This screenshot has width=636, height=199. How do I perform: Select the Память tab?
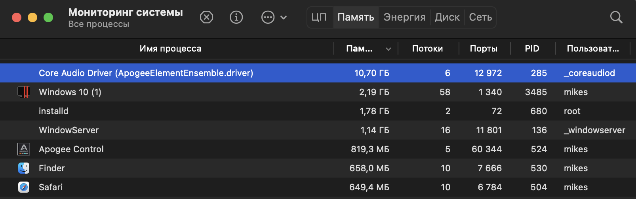356,17
